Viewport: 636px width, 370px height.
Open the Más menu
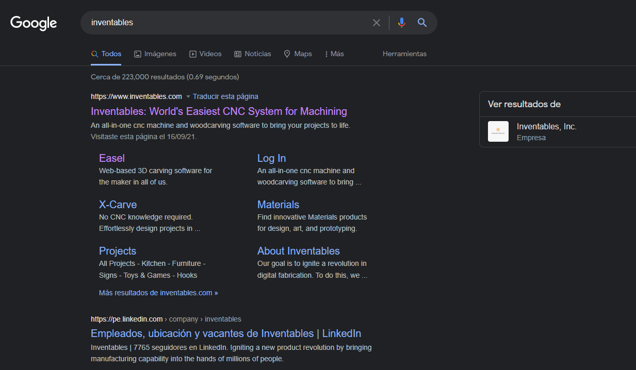pyautogui.click(x=334, y=54)
